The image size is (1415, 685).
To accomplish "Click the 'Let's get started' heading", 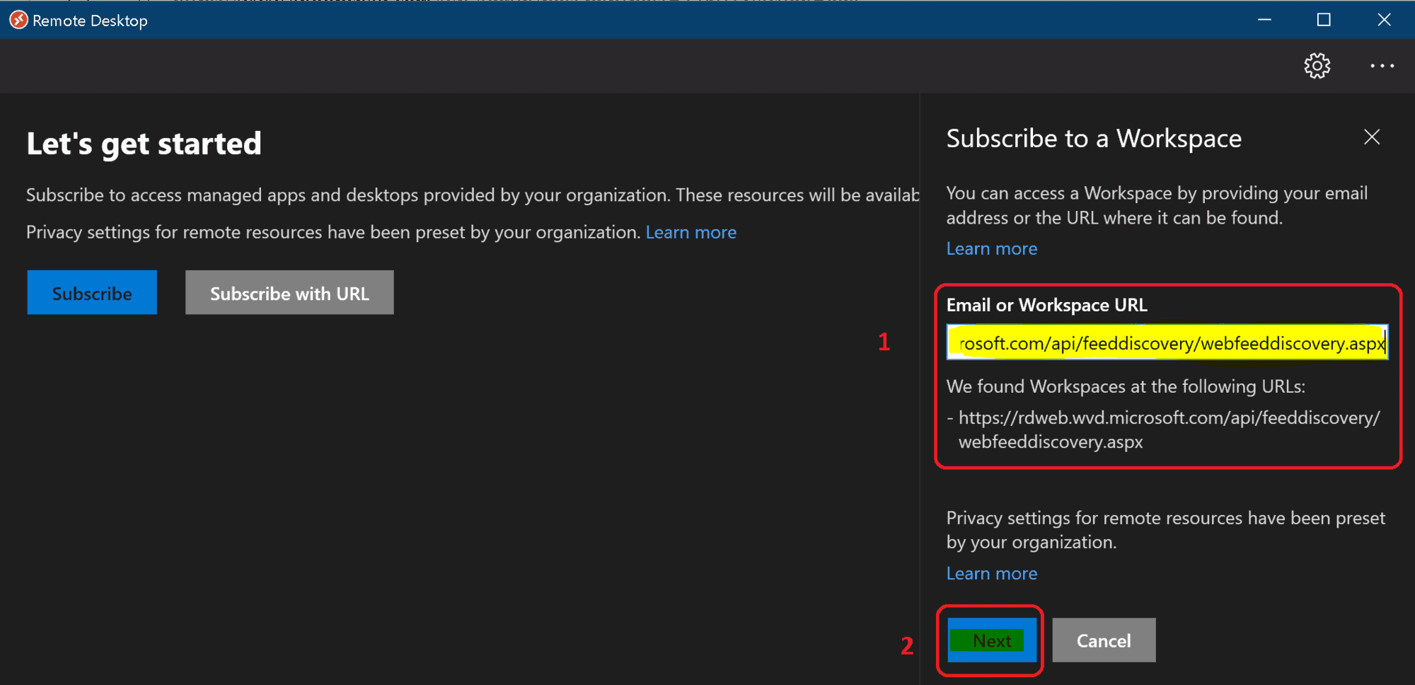I will pyautogui.click(x=144, y=144).
